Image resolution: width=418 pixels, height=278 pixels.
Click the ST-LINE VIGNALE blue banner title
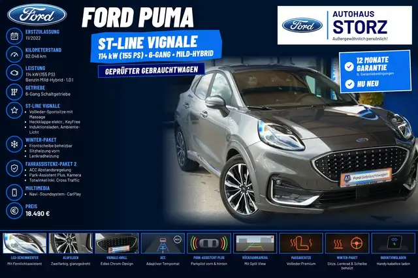coord(148,42)
